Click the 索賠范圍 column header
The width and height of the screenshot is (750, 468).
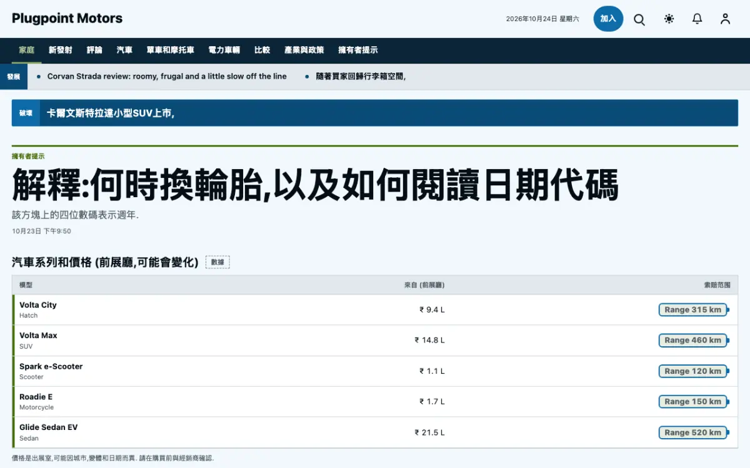click(717, 285)
